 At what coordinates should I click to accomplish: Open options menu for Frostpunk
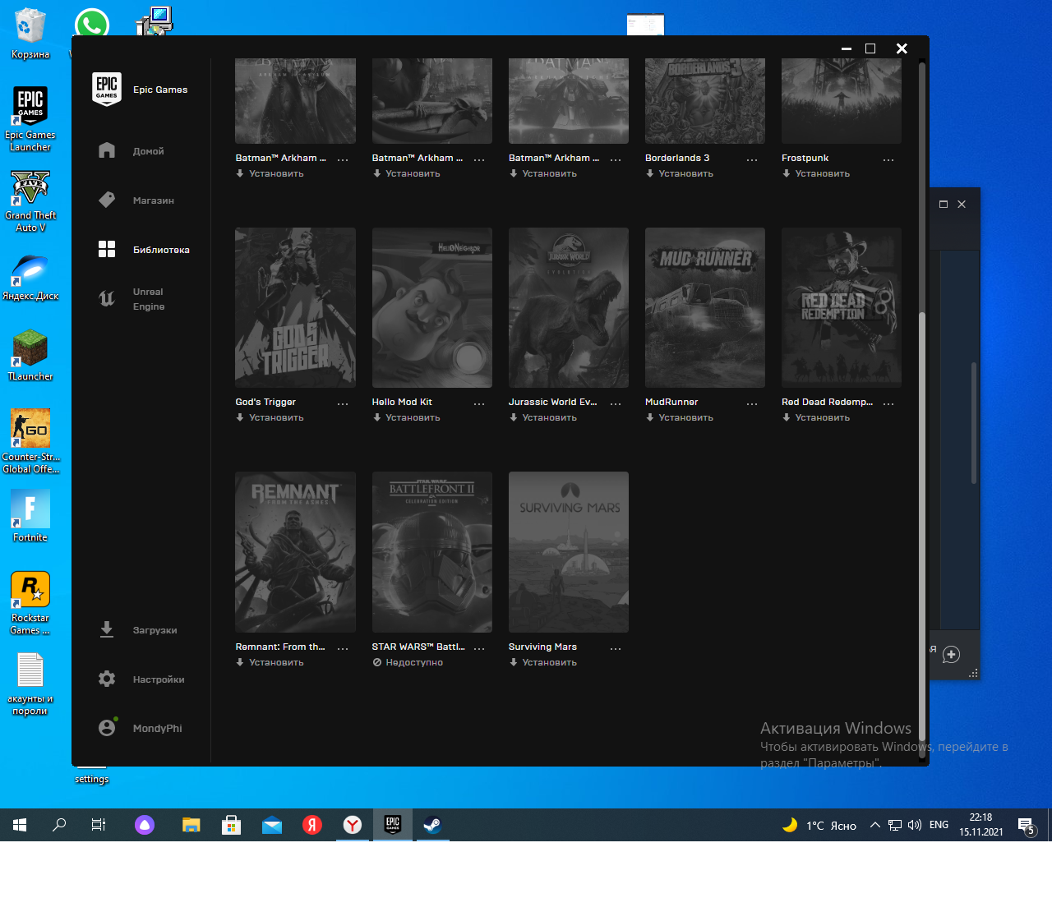click(888, 159)
